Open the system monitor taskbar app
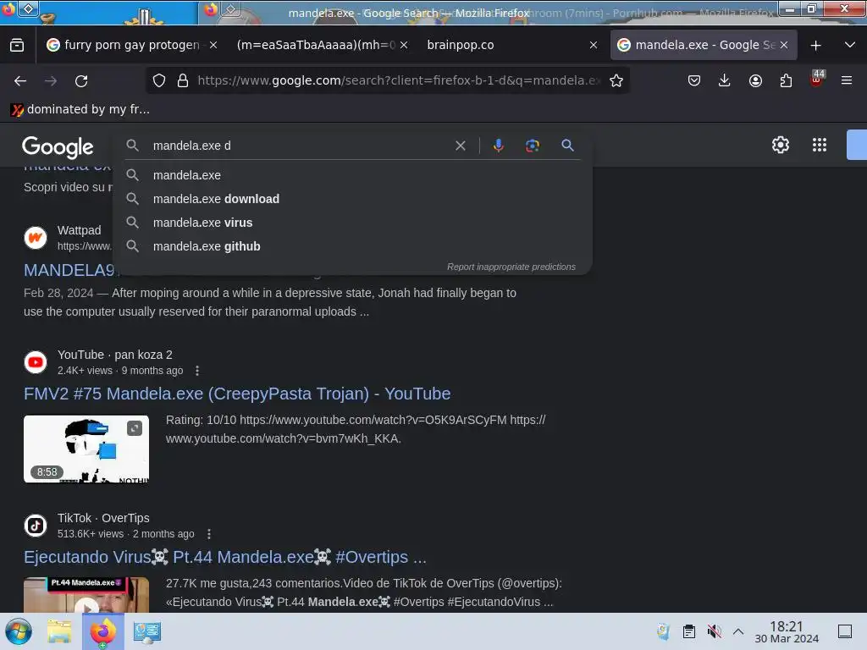This screenshot has height=650, width=867. [146, 631]
